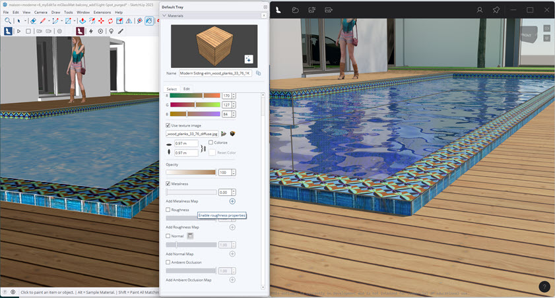
Task: Uncheck Use texture image
Action: point(168,125)
